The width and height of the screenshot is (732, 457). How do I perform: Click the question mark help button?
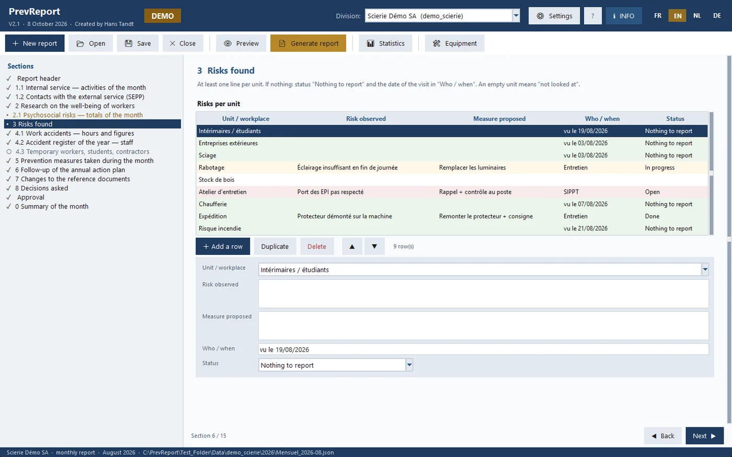[592, 16]
